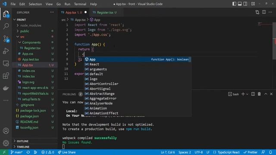Open the Search view in activity bar

(6, 26)
